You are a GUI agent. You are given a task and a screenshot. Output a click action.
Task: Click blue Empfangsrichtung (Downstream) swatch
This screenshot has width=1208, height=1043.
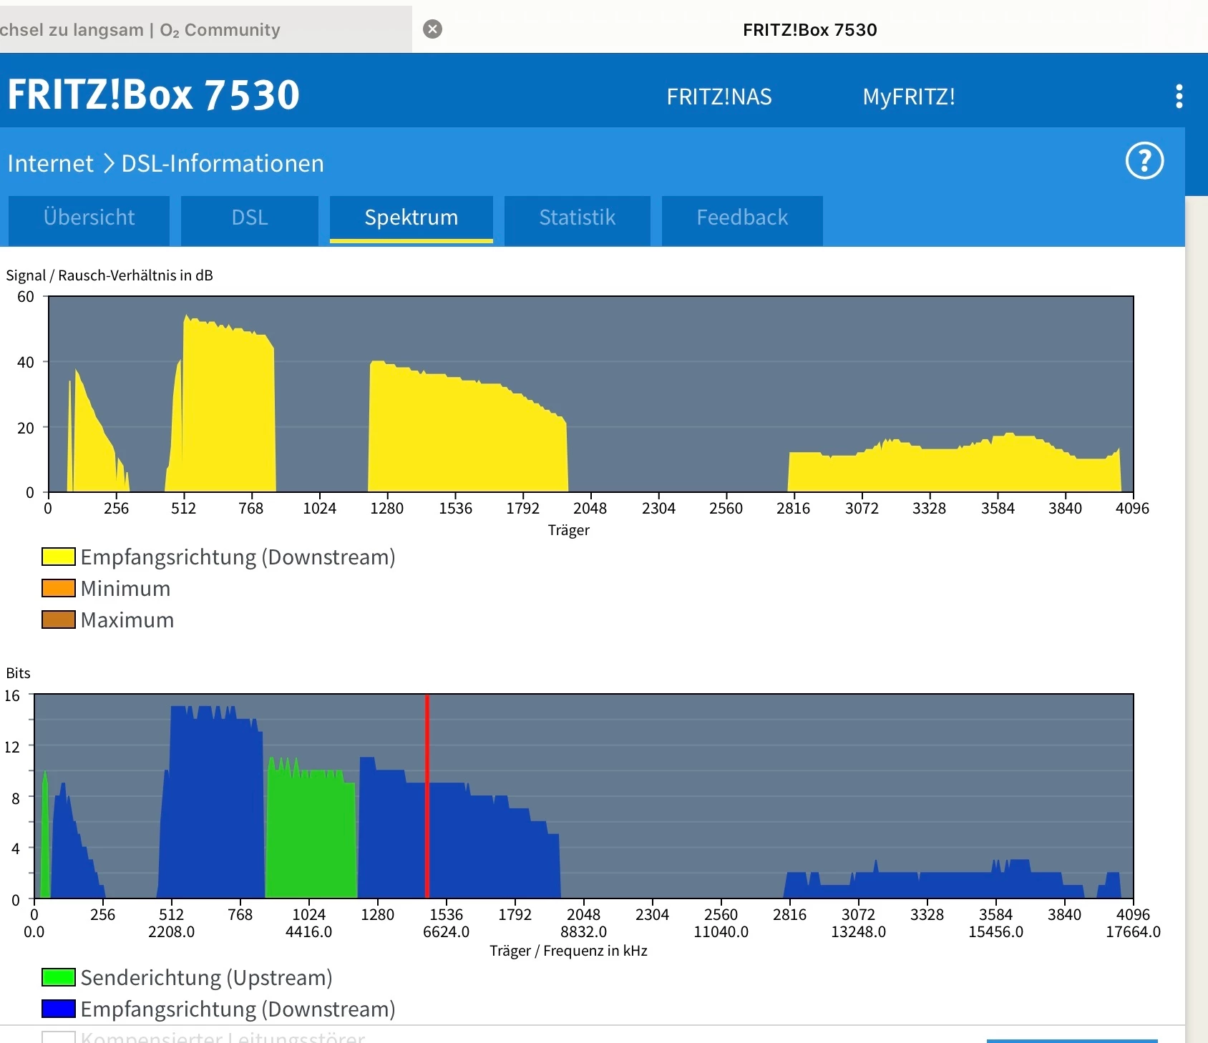click(59, 1009)
